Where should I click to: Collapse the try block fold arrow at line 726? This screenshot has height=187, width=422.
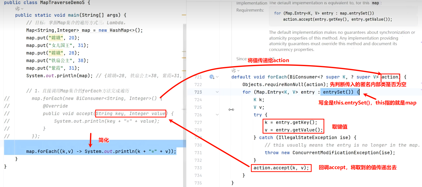point(217,115)
